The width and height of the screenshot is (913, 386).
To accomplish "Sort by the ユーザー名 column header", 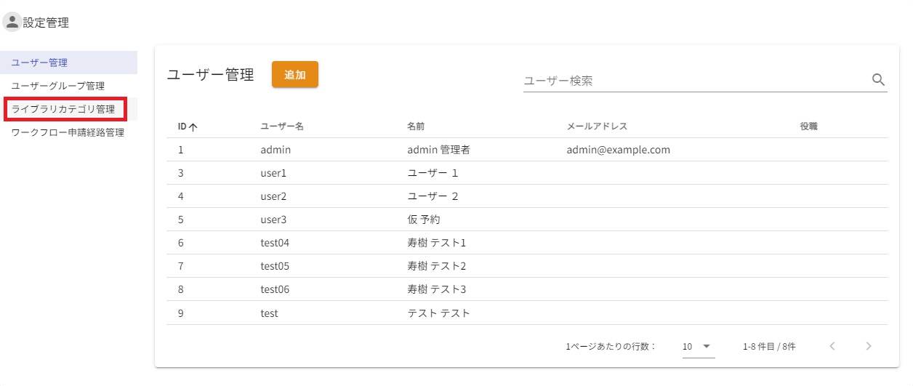I will tap(282, 126).
